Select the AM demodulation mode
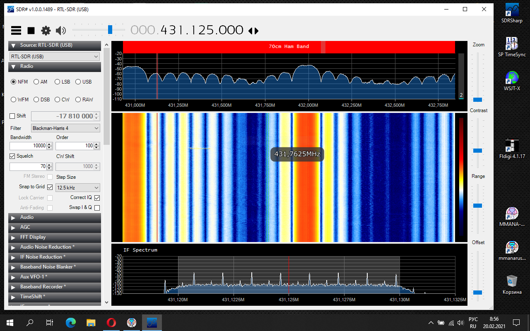 coord(36,82)
